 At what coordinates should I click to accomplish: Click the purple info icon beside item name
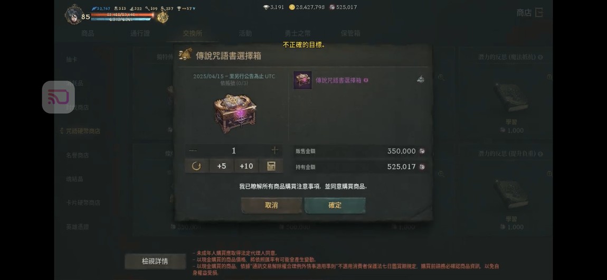click(366, 80)
